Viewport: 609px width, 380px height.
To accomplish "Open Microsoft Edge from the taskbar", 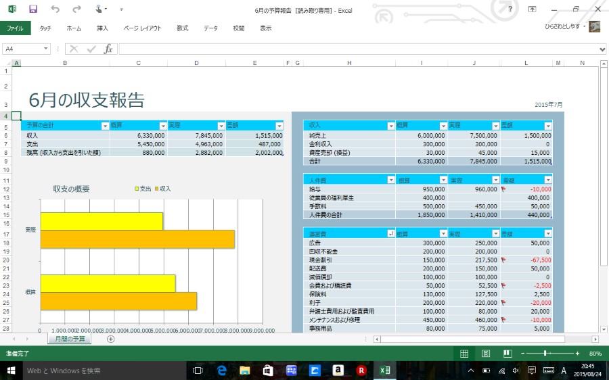I will click(x=221, y=371).
